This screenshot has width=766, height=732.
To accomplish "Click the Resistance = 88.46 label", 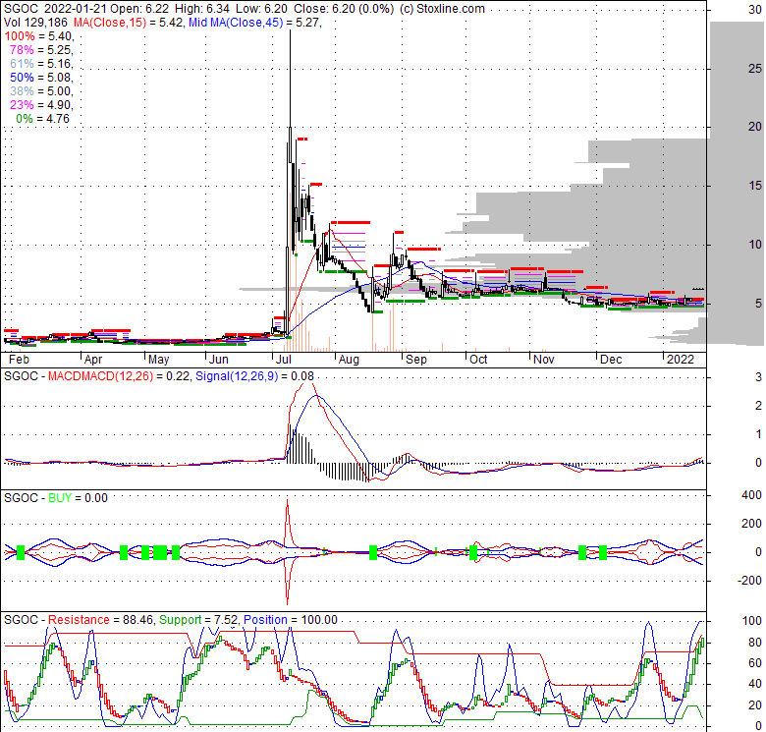I will 100,620.
